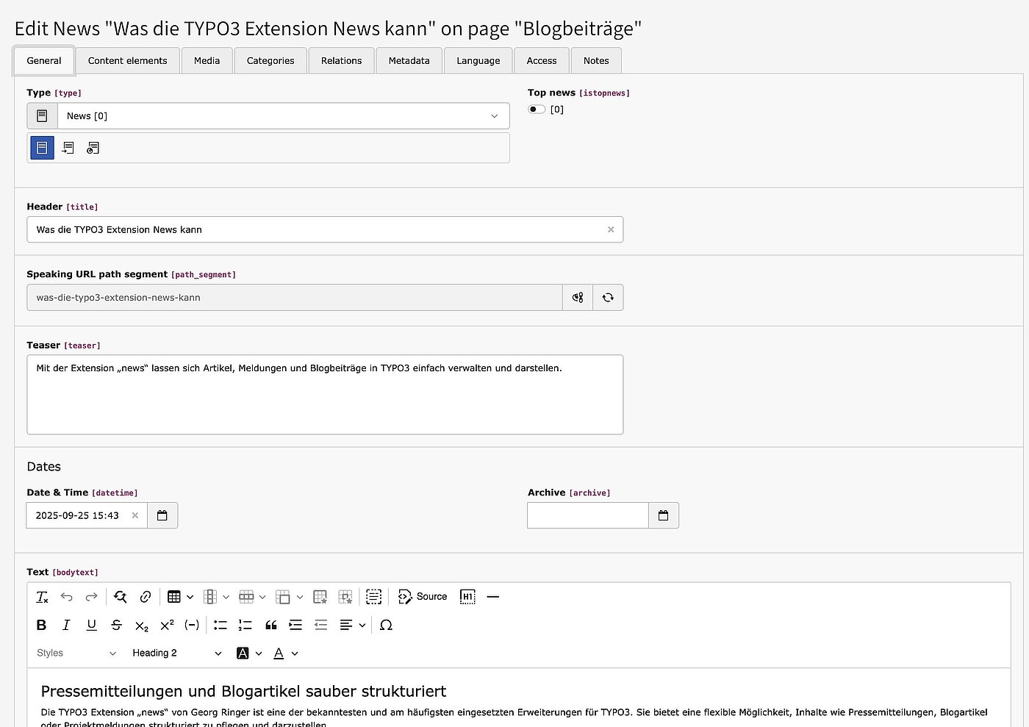Open the Styles dropdown in the editor

point(76,653)
